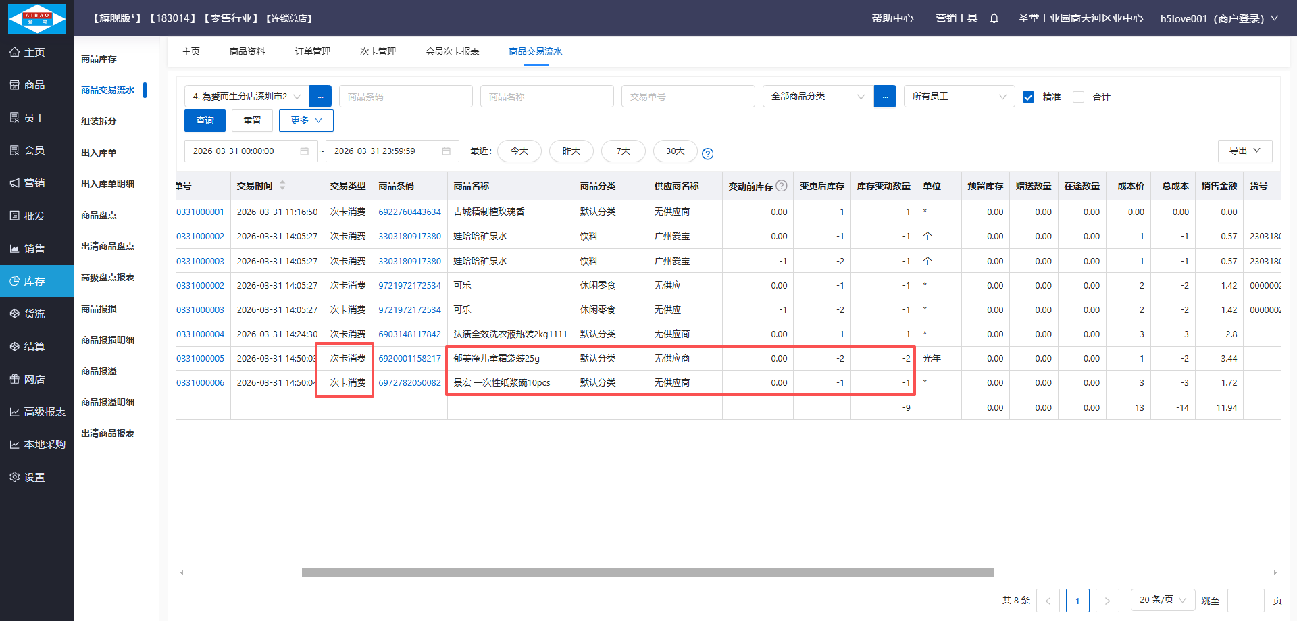Expand the 所有员工 dropdown

(959, 97)
